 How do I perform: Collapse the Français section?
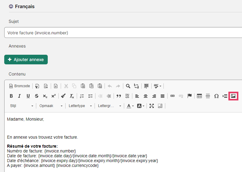click(11, 6)
